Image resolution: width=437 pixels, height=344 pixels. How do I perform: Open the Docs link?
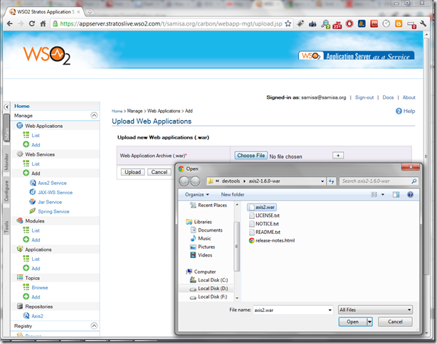pos(388,97)
